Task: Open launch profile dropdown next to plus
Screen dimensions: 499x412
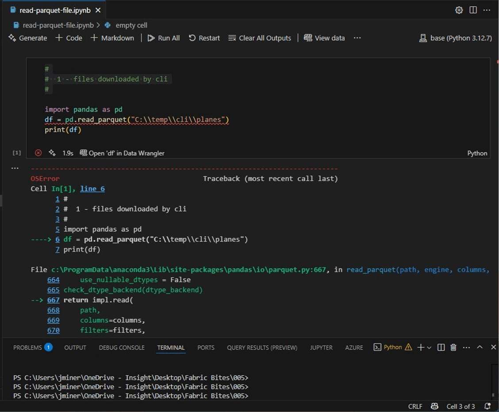Action: point(429,348)
